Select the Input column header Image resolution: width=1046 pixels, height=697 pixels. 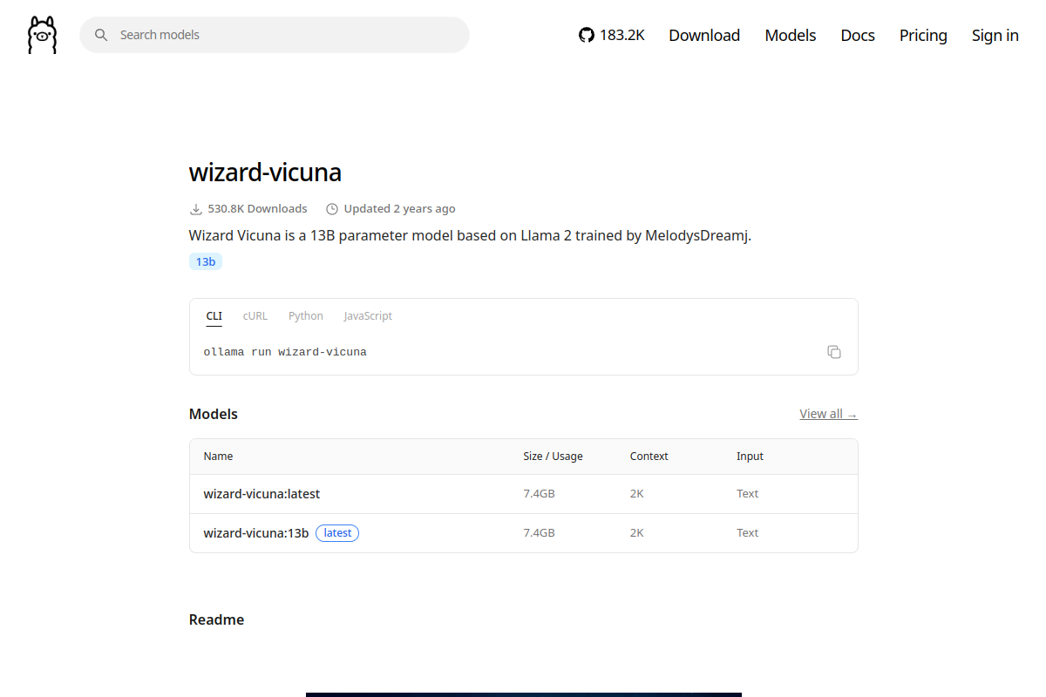[750, 457]
